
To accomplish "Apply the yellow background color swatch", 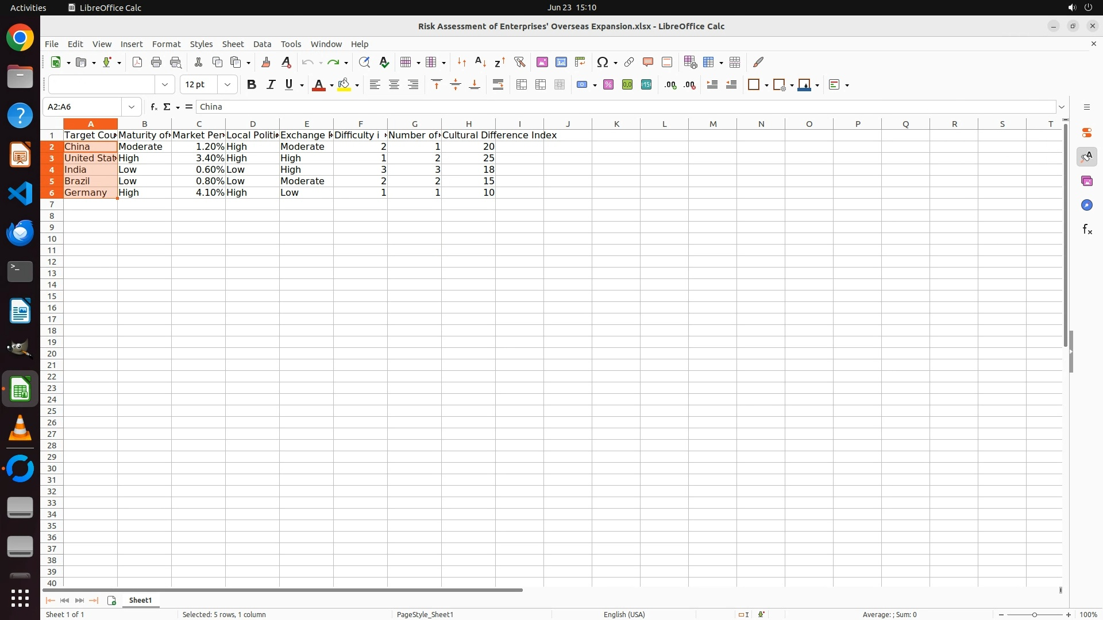I will [344, 85].
